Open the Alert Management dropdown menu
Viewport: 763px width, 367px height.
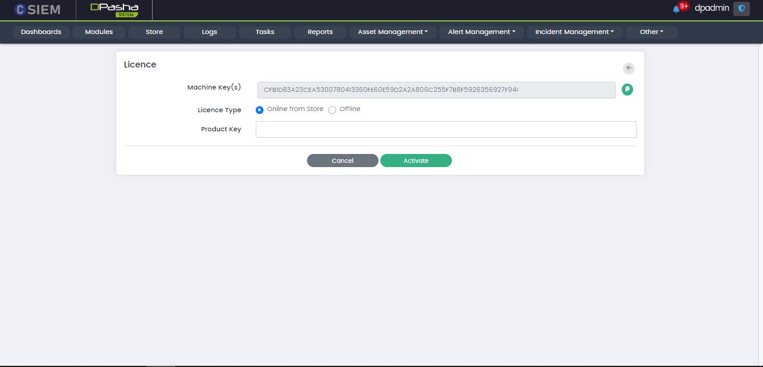(482, 32)
